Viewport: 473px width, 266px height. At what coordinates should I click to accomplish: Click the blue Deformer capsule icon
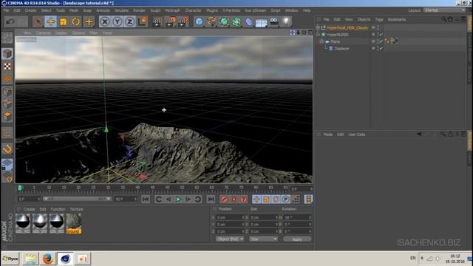pos(249,21)
